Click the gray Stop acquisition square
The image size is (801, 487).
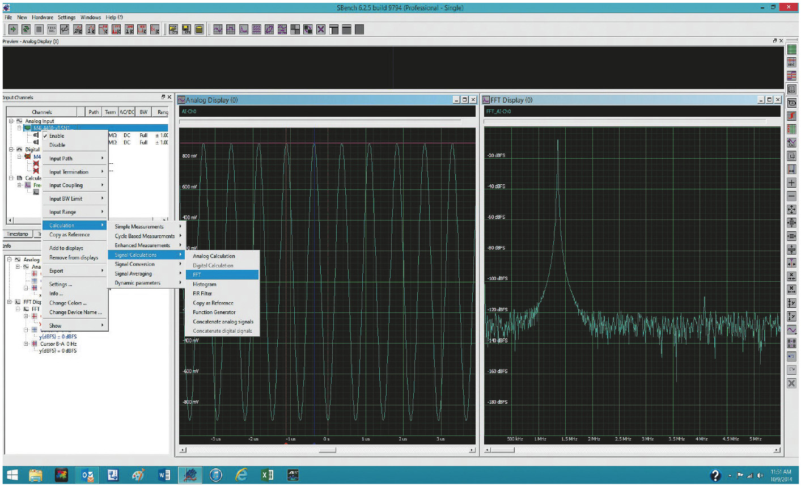[39, 29]
